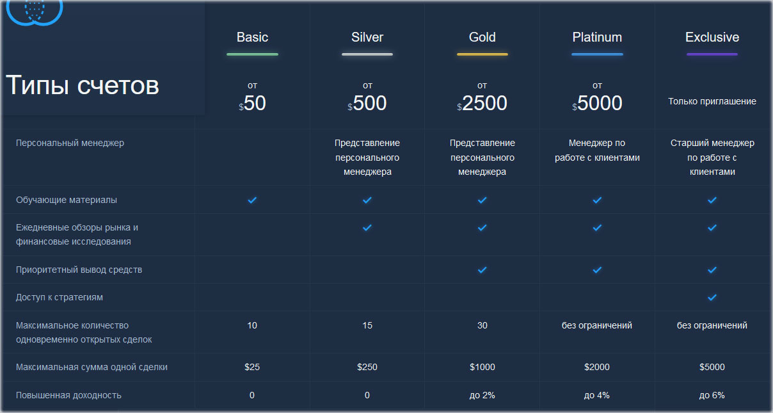This screenshot has height=413, width=773.
Task: Click Silver daily market reviews checkmark
Action: [x=367, y=228]
